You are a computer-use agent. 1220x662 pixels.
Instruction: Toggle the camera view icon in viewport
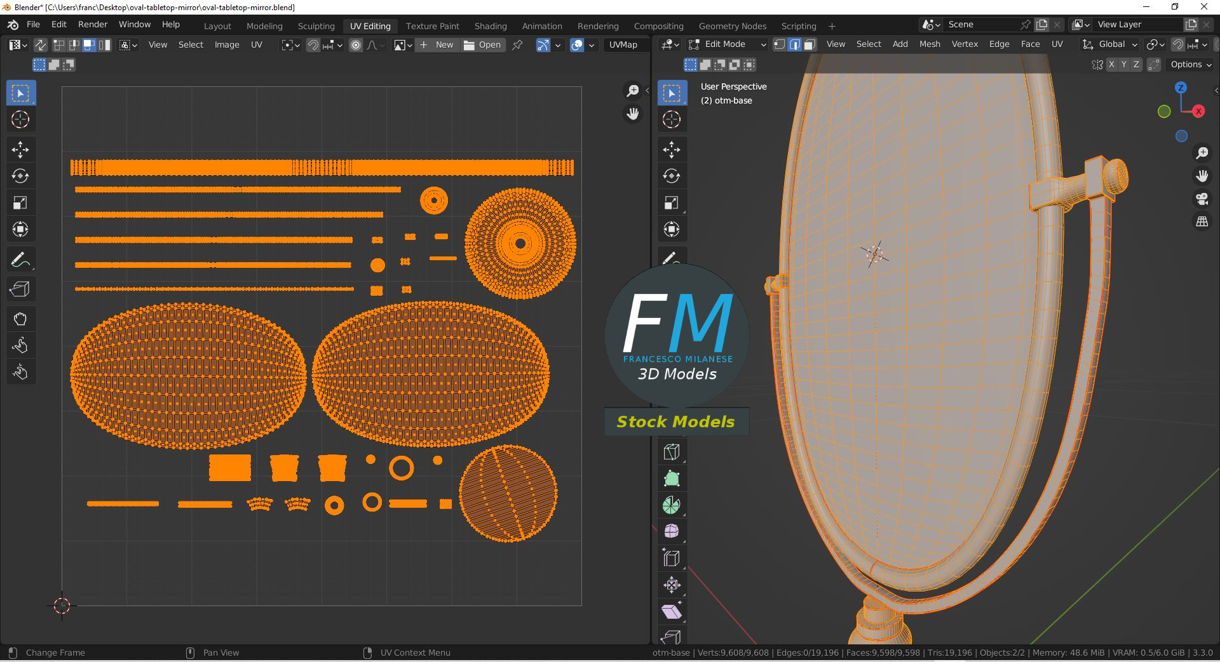(1202, 199)
